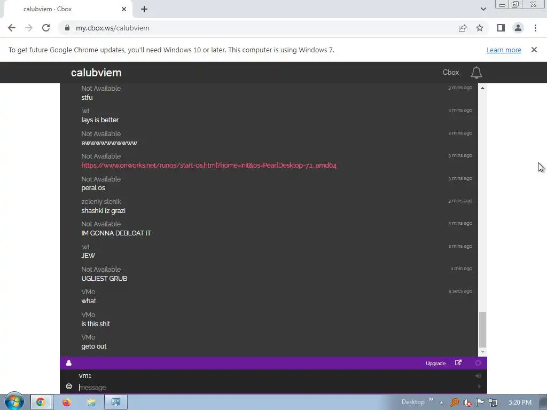Click the Show desktop strip at taskbar end
This screenshot has height=410, width=547.
pyautogui.click(x=543, y=403)
